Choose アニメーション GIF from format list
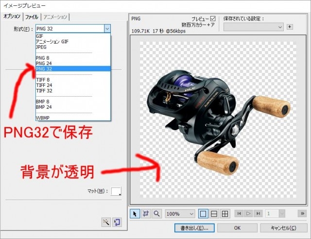The image size is (311, 239). click(x=73, y=42)
